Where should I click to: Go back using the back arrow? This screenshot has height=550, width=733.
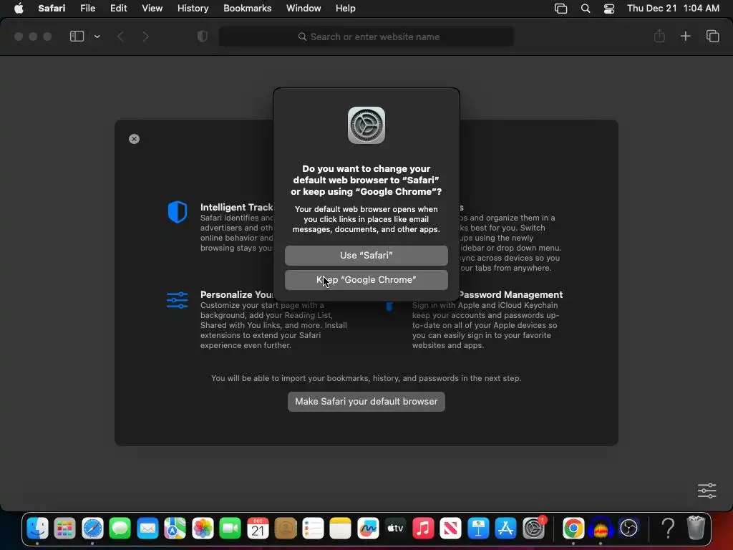tap(120, 37)
